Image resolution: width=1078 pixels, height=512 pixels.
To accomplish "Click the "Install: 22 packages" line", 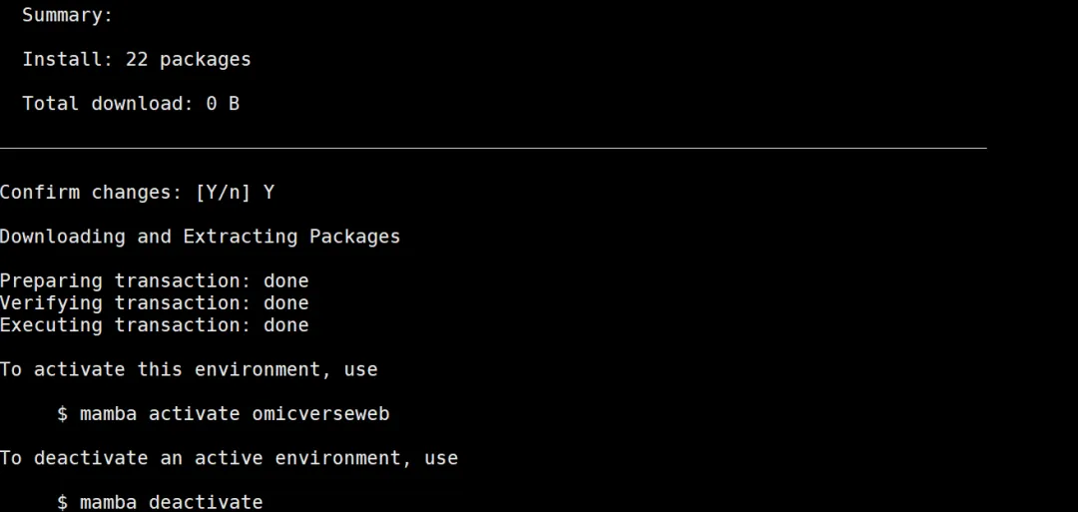I will [x=137, y=59].
